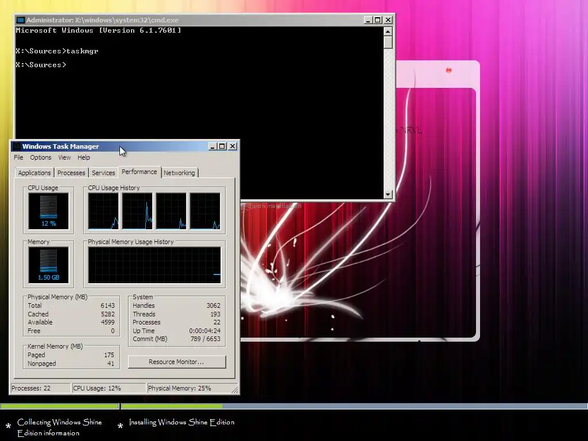This screenshot has height=441, width=588.
Task: Minimize the Windows Task Manager window
Action: click(x=212, y=146)
